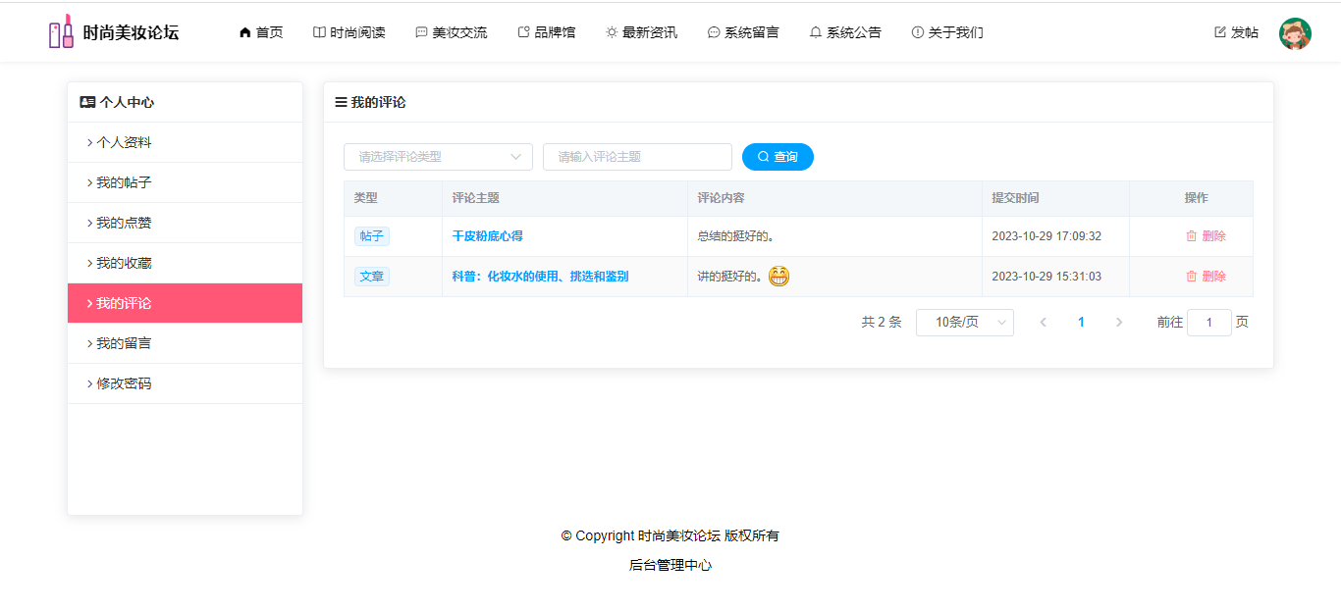Go to the 美妆交流 menu
Screen dimensions: 1341x610
tap(451, 32)
